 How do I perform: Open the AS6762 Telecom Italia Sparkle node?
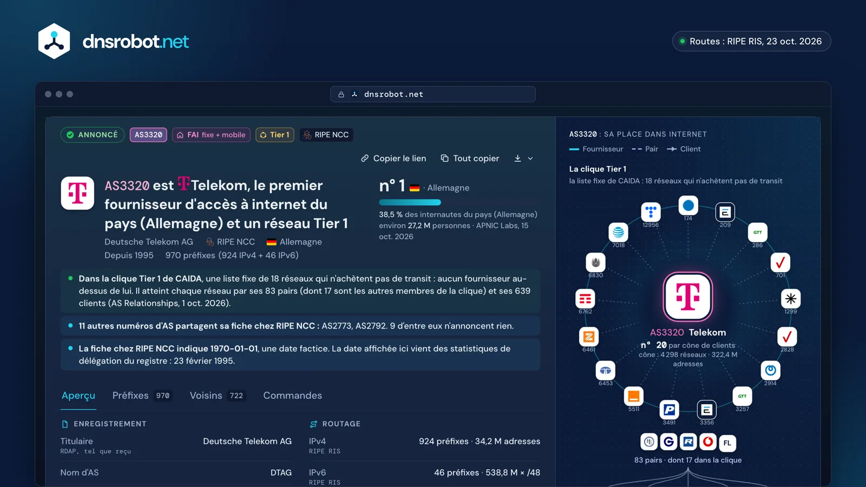coord(585,299)
